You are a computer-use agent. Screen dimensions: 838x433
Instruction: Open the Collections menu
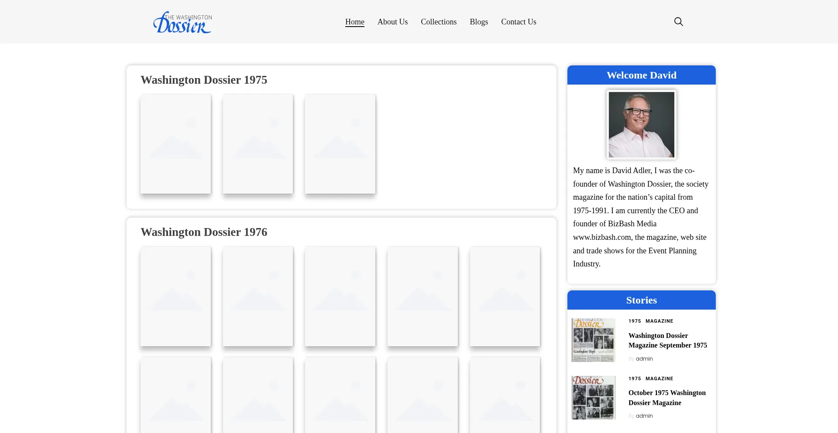pos(438,22)
